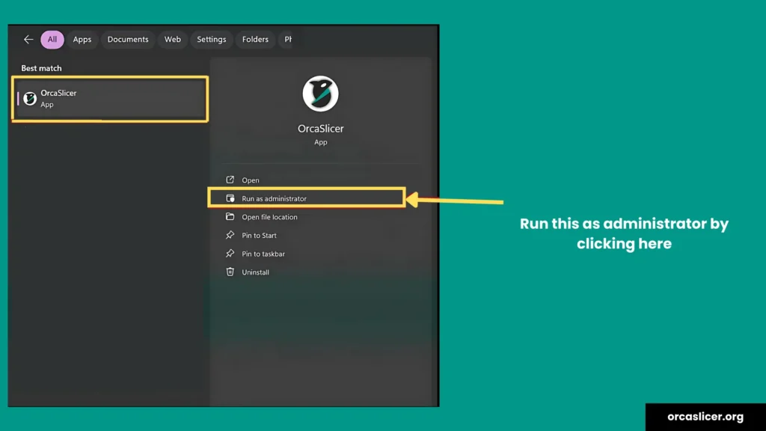Show only Settings results
The height and width of the screenshot is (431, 766).
(x=212, y=40)
